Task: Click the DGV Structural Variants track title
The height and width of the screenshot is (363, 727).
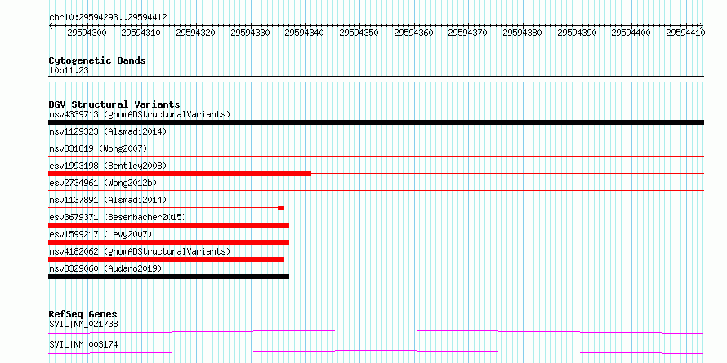Action: [x=114, y=104]
